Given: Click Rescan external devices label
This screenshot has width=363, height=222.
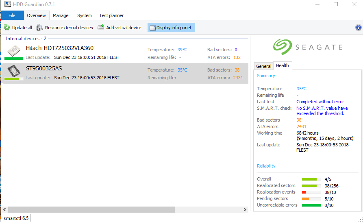Looking at the screenshot, I should point(69,28).
